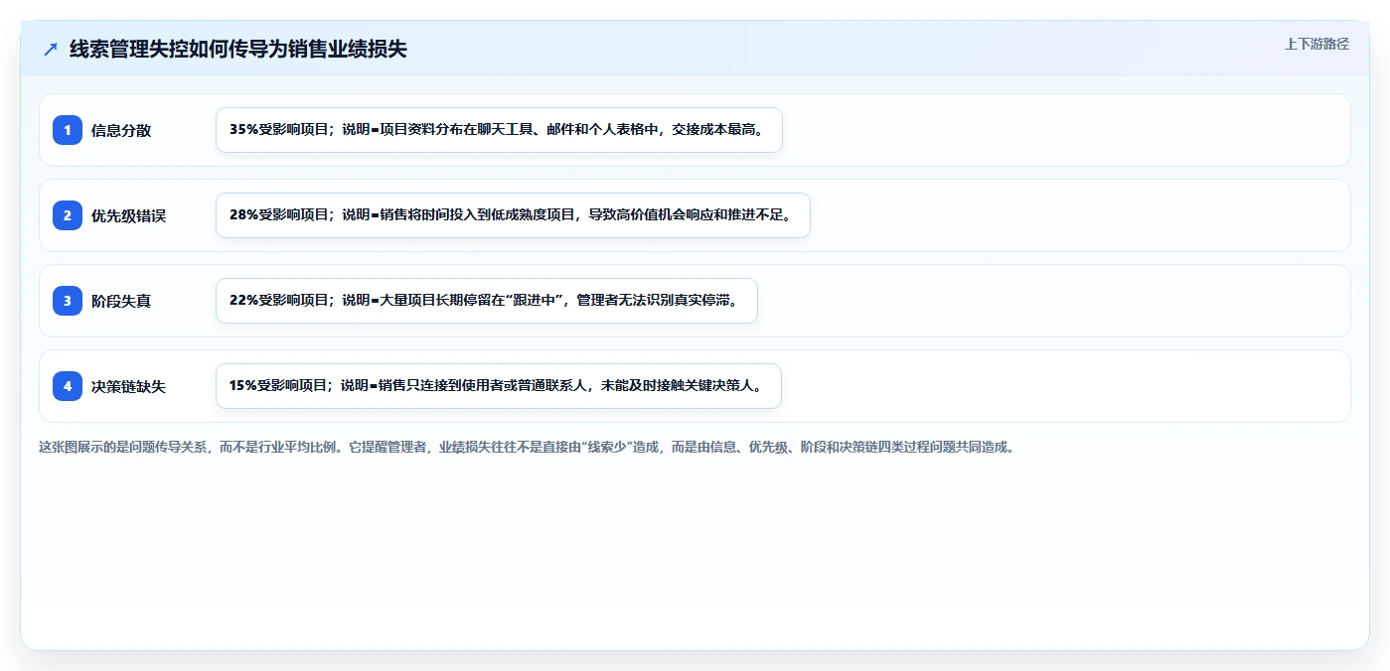Click the number 4 badge for 决策链缺失
Screen dimensions: 1390x671
pos(68,386)
